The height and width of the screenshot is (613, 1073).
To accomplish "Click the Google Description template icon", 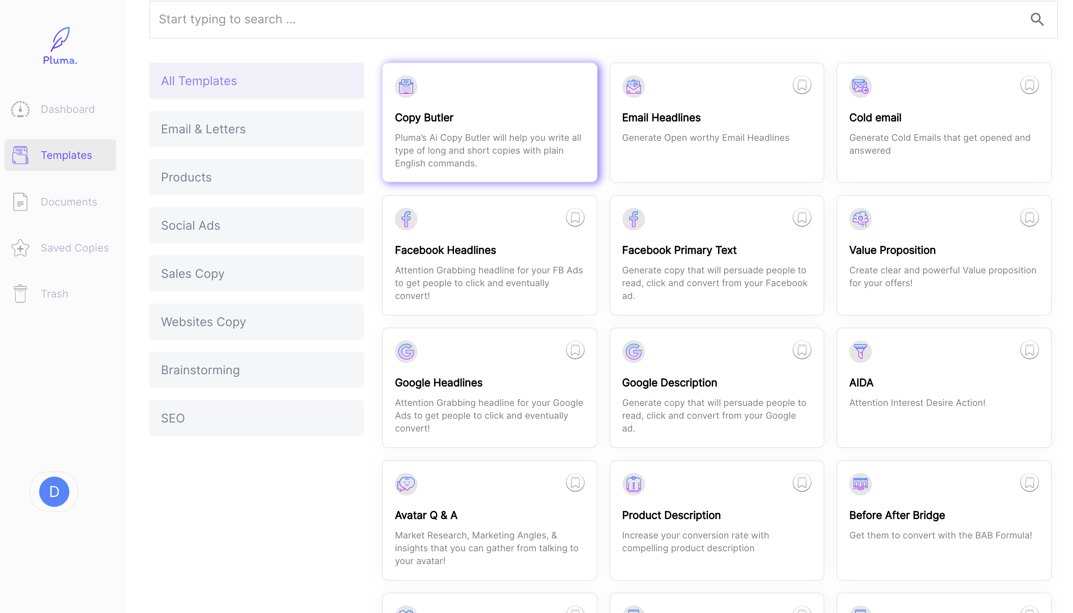I will coord(633,352).
